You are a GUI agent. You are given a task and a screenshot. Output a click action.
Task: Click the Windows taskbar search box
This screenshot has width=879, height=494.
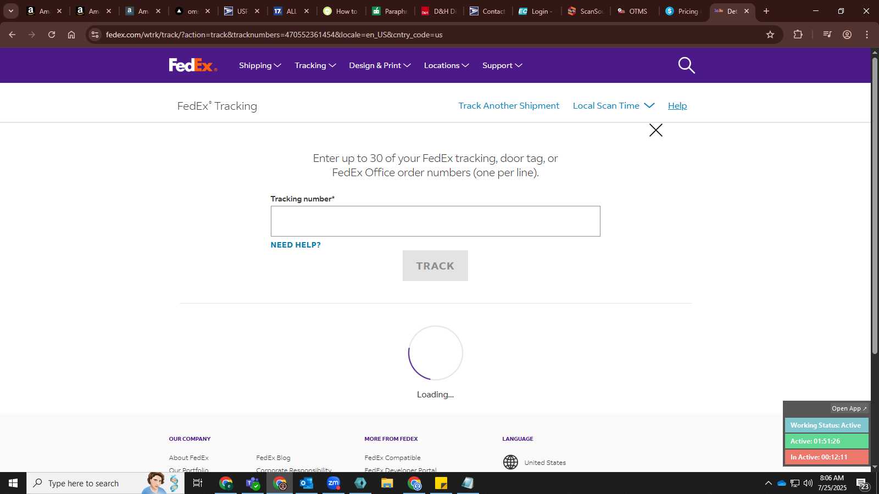(x=104, y=483)
